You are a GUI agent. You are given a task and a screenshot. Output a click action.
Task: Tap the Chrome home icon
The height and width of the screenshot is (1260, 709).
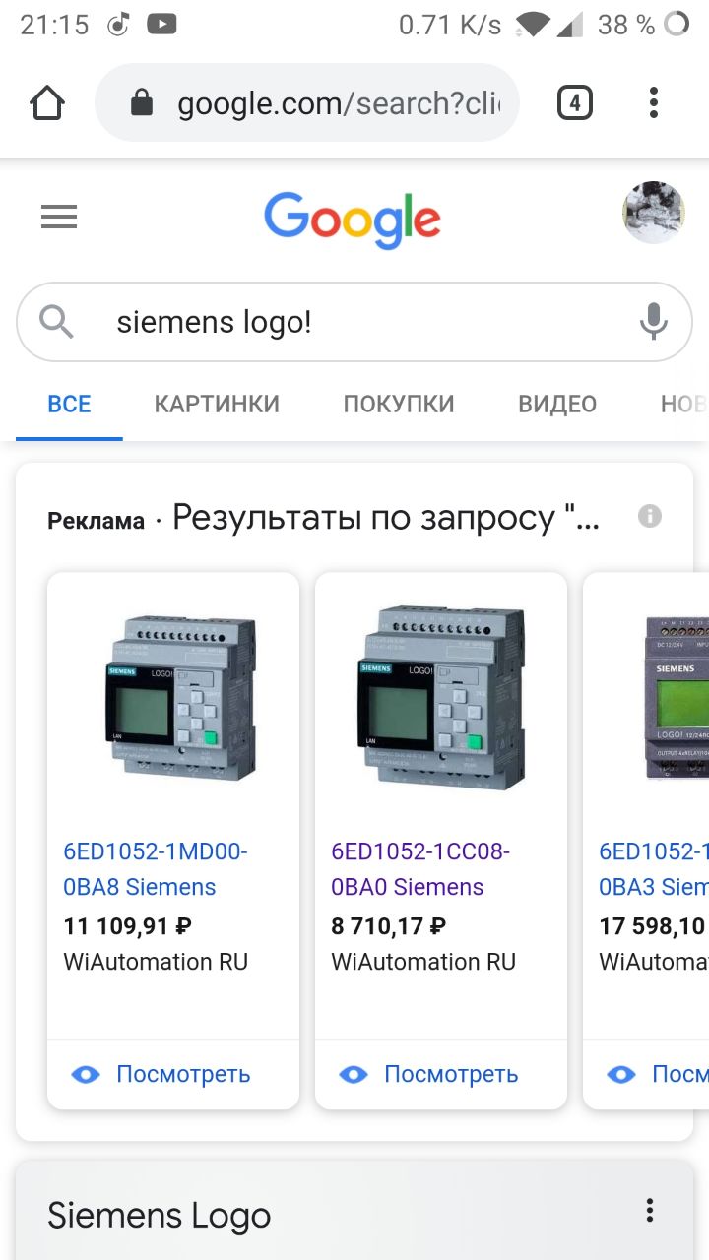(x=47, y=102)
